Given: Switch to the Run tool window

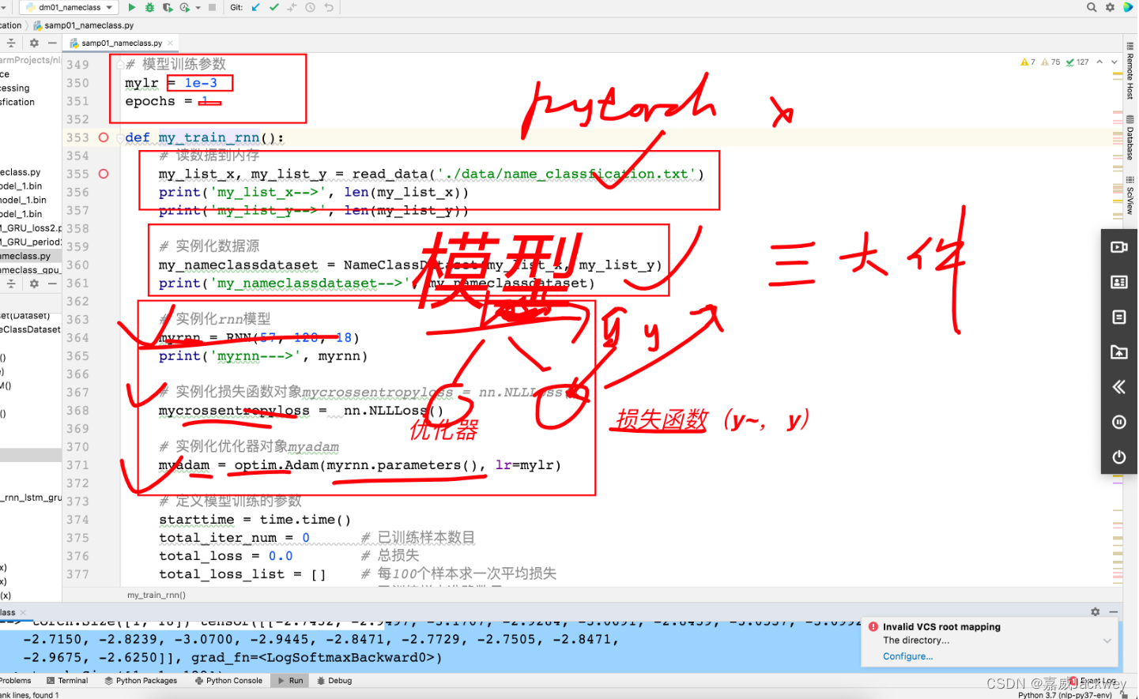Looking at the screenshot, I should tap(289, 681).
